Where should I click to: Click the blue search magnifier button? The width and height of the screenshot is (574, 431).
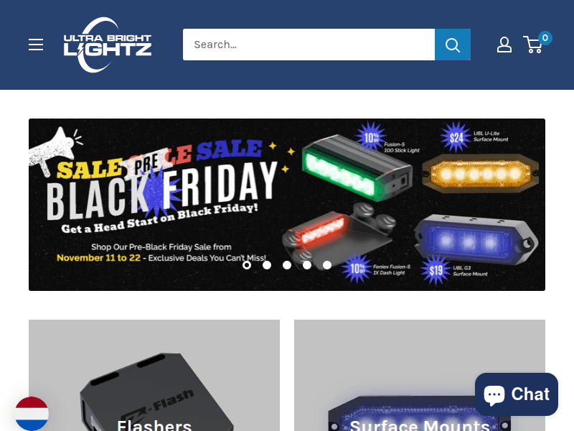[453, 45]
